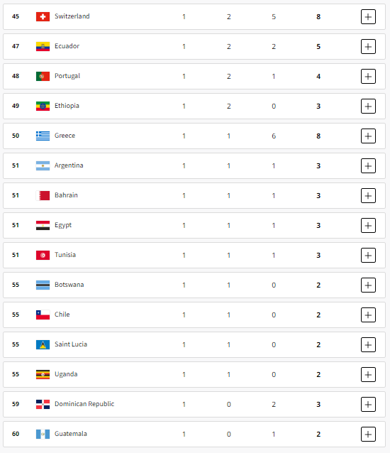Click the Portugal flag icon

[x=43, y=76]
